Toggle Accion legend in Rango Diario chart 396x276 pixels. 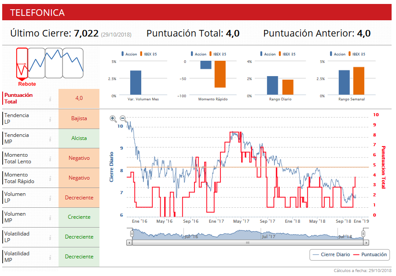pos(268,54)
